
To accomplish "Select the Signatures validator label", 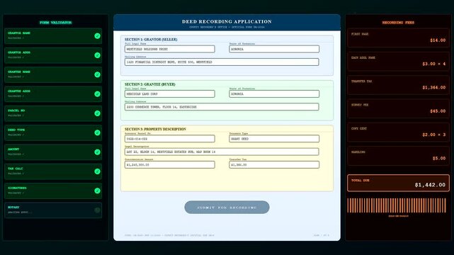I will click(x=17, y=188).
